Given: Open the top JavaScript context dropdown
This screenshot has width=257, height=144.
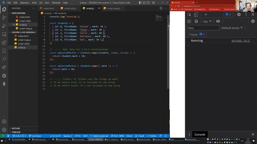Looking at the screenshot, I should (207, 21).
